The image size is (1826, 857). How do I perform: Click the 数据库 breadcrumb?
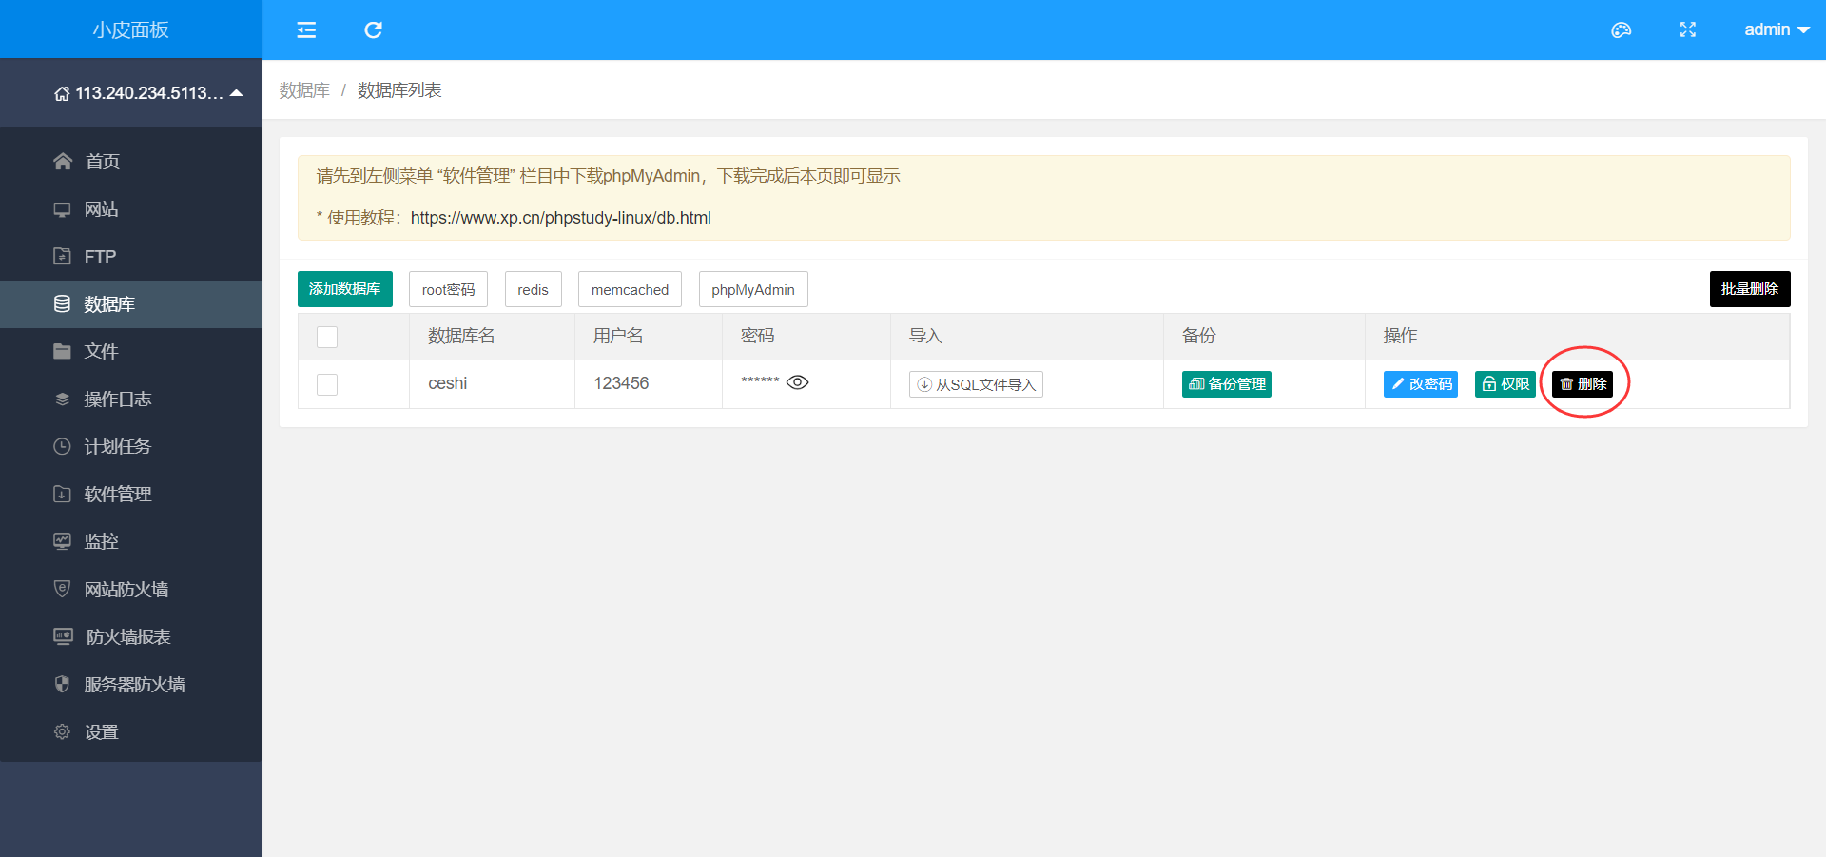(x=304, y=90)
